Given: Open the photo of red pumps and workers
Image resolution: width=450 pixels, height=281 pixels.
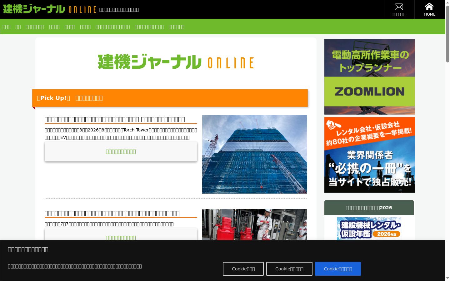Looking at the screenshot, I should click(255, 224).
